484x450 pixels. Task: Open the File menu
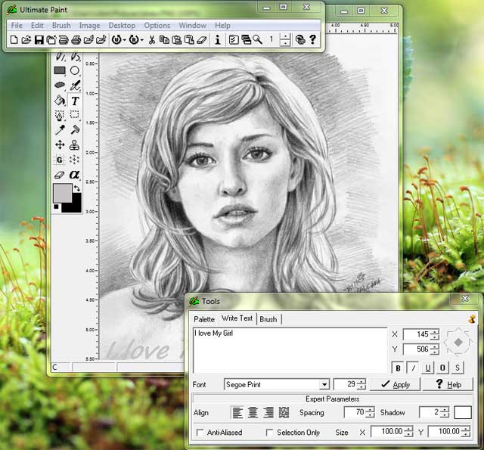[x=17, y=25]
